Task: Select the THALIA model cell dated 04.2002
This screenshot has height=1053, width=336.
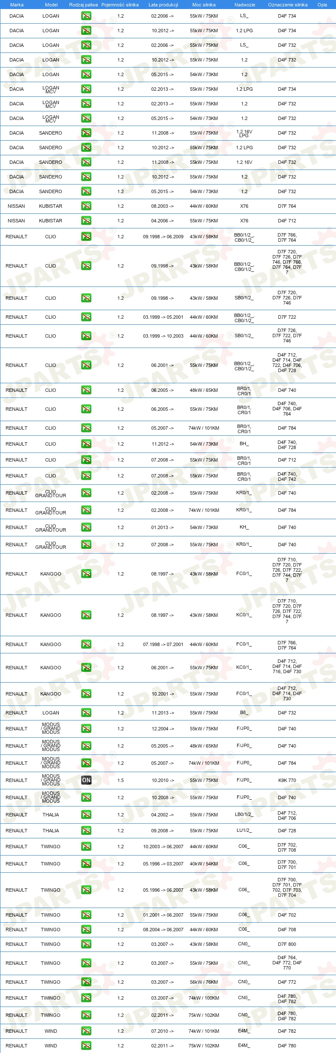Action: (51, 814)
